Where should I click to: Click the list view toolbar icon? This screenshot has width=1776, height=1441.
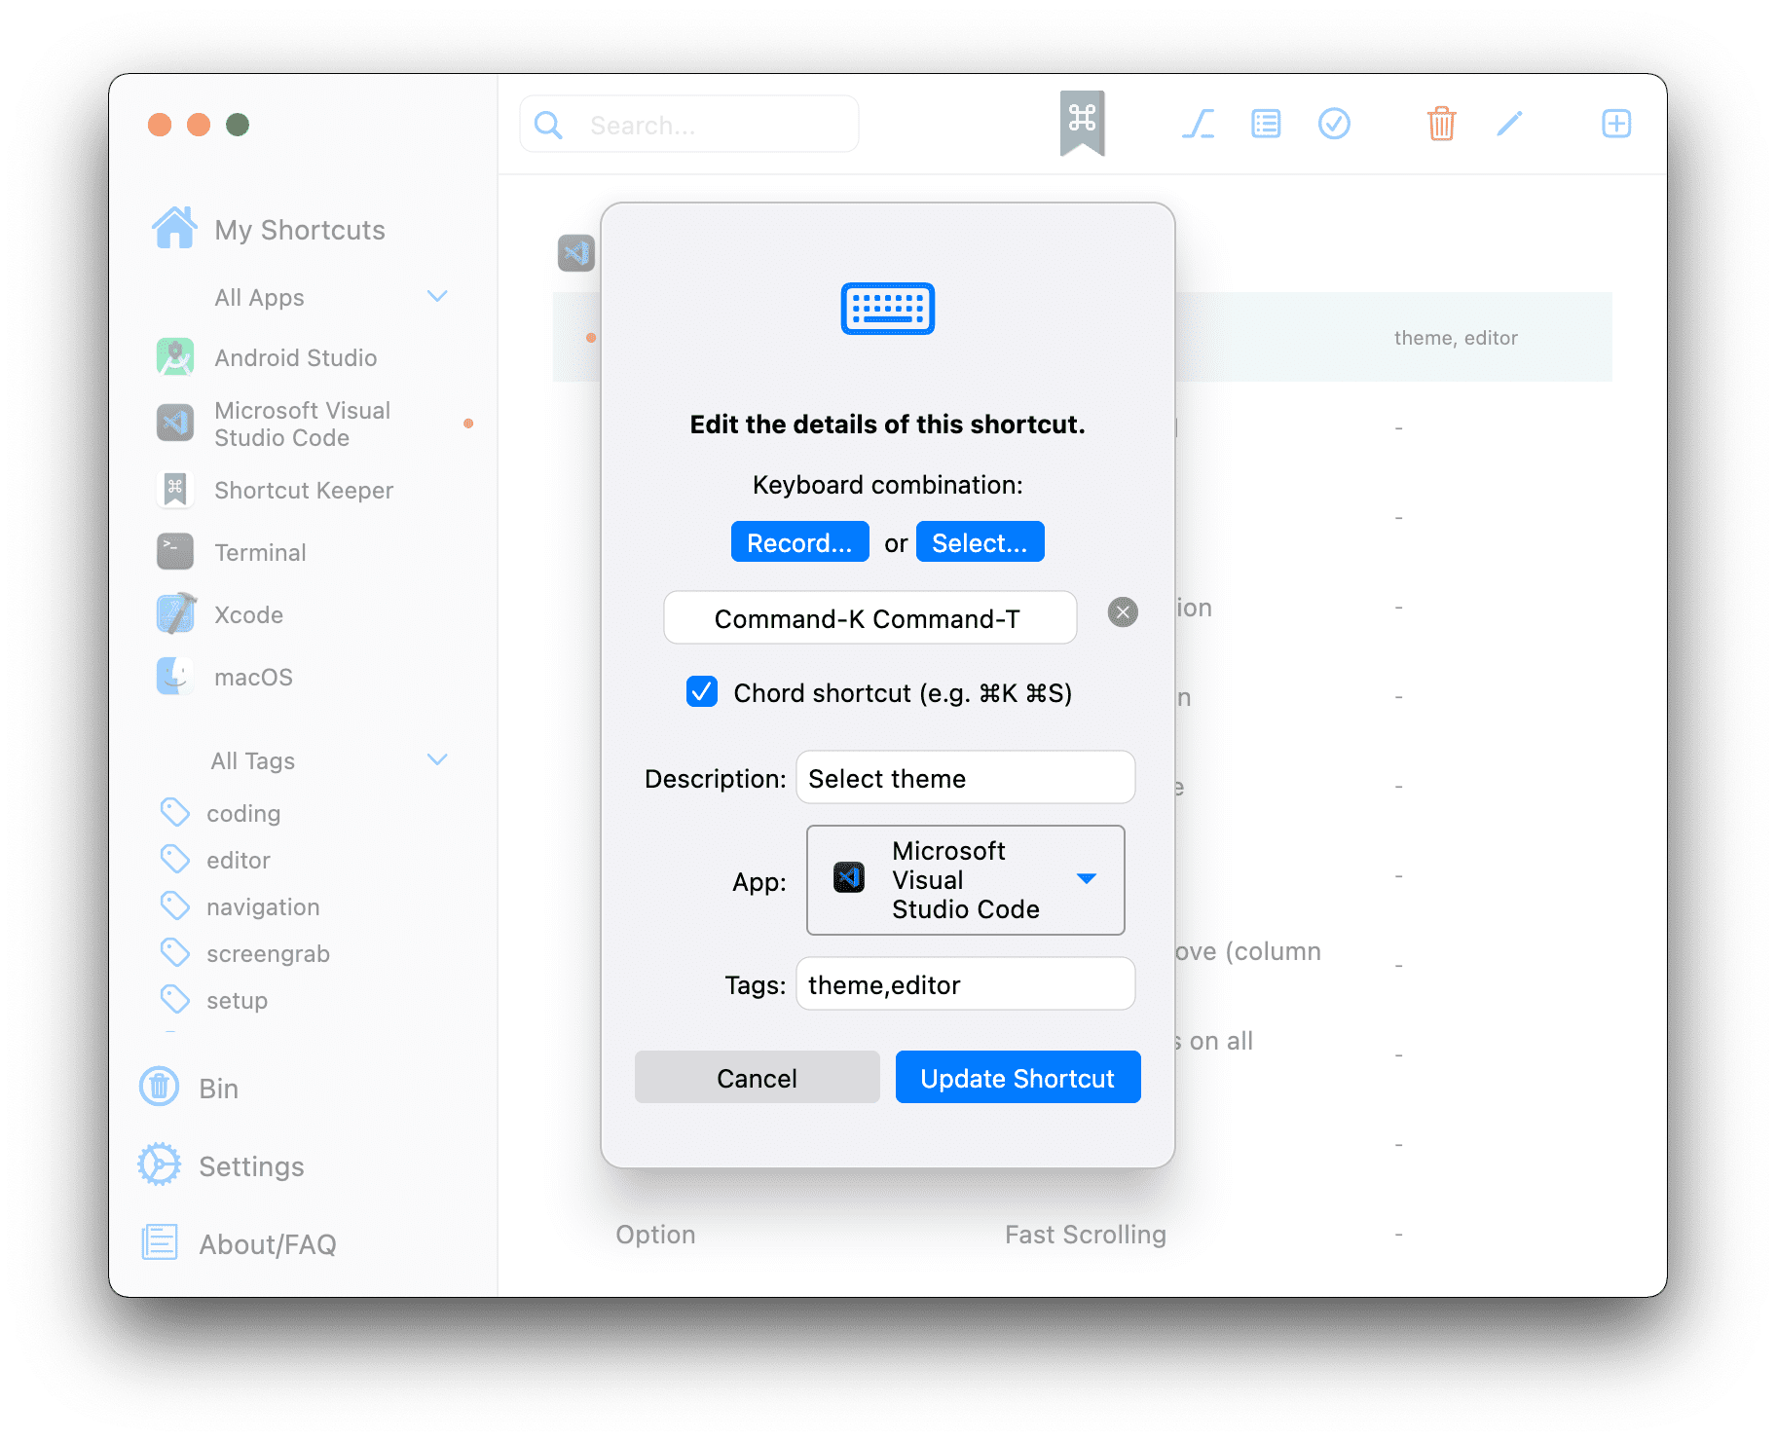click(x=1266, y=124)
